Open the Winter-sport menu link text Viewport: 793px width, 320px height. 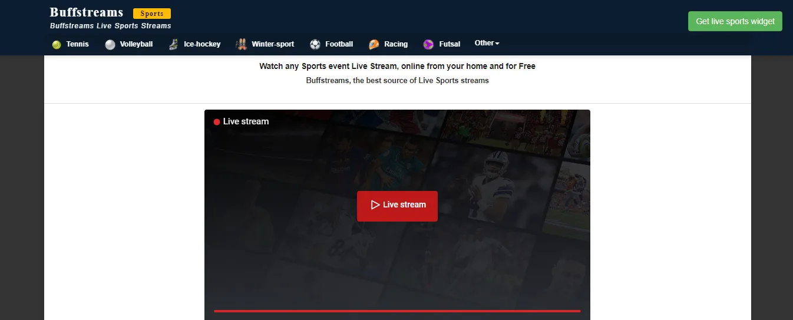pos(273,44)
